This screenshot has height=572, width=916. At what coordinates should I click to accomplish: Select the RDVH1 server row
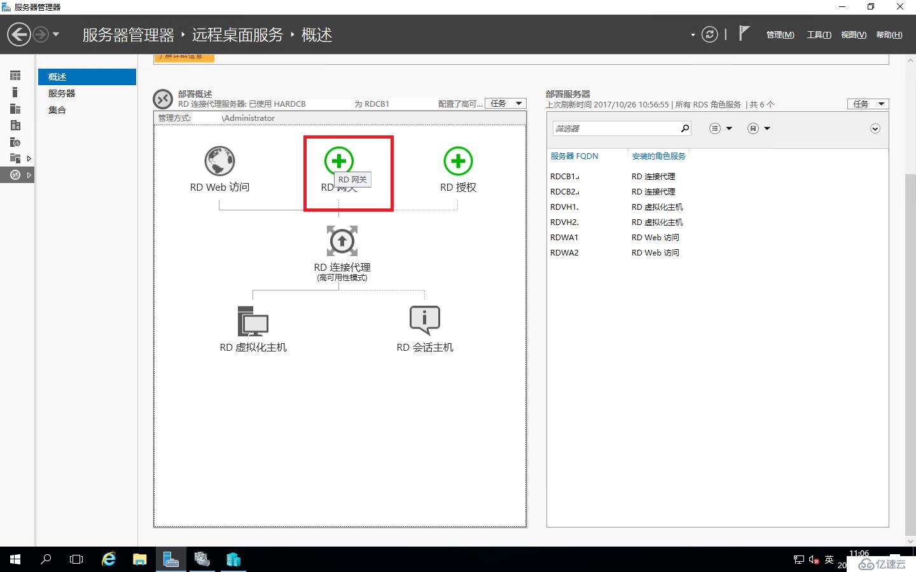pos(718,207)
